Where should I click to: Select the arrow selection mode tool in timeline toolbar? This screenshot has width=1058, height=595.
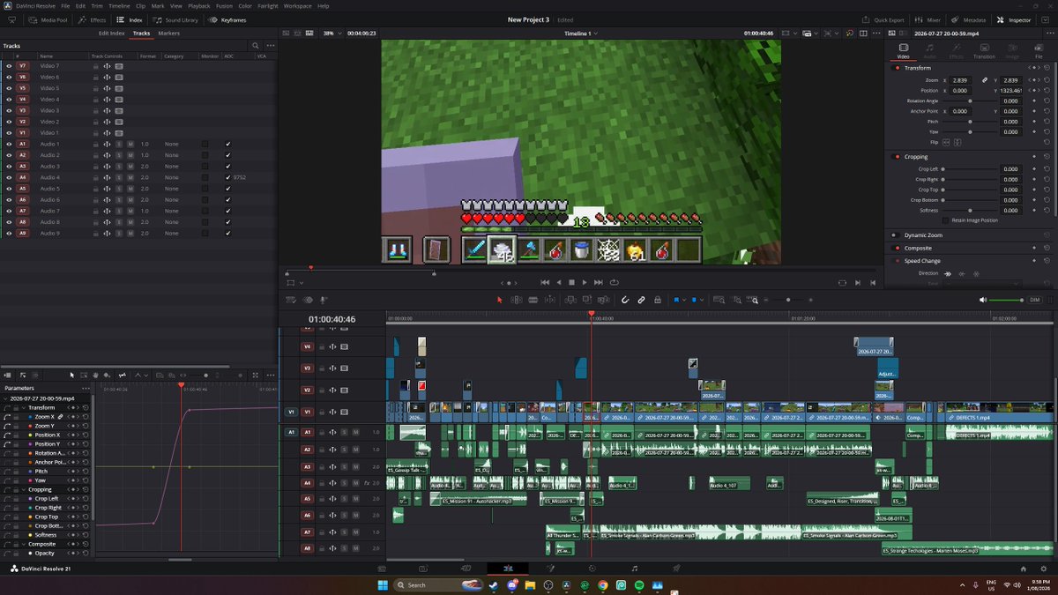click(x=499, y=300)
